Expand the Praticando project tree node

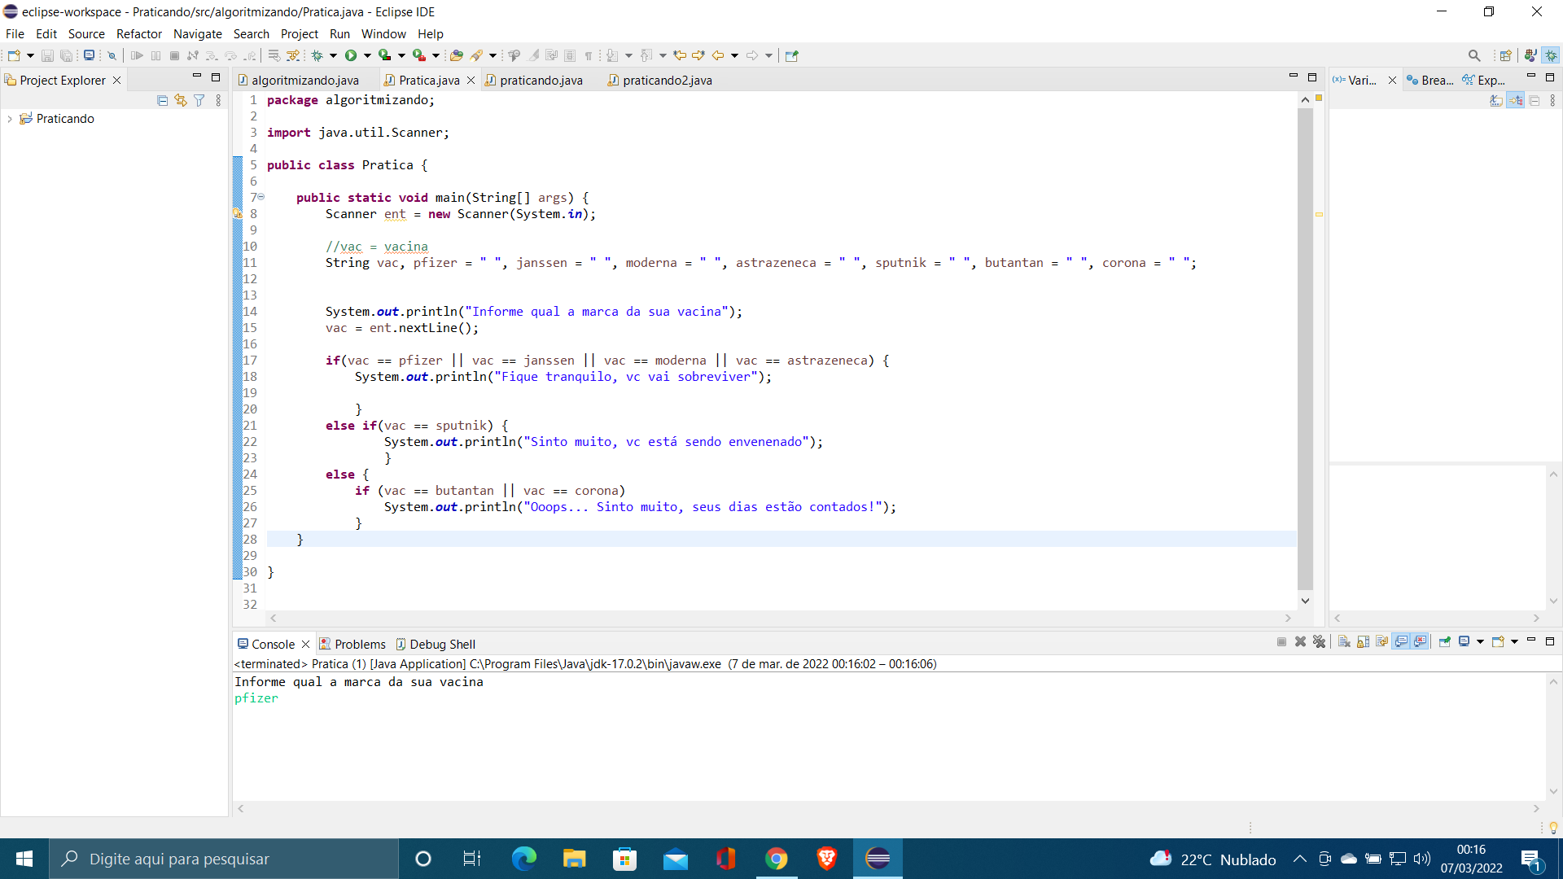tap(10, 119)
